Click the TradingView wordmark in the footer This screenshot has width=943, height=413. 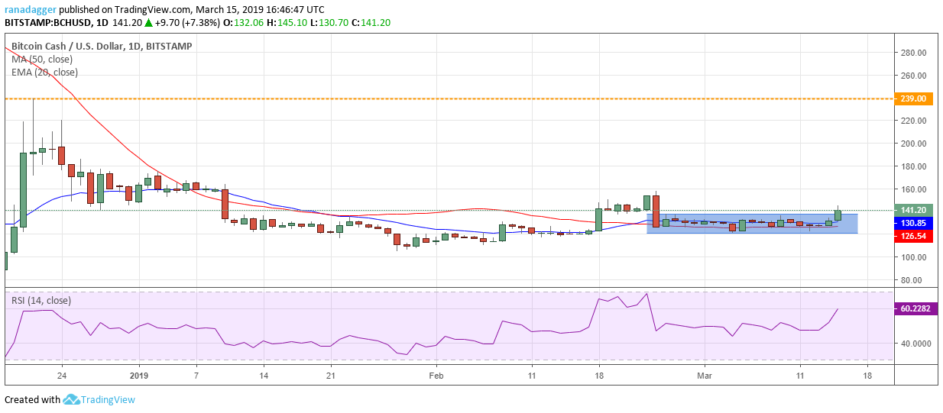[x=109, y=399]
